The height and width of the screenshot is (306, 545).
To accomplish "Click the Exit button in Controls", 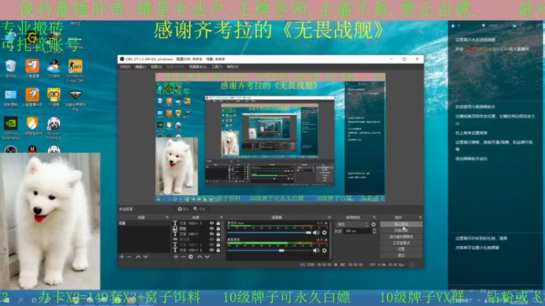I will tap(401, 256).
